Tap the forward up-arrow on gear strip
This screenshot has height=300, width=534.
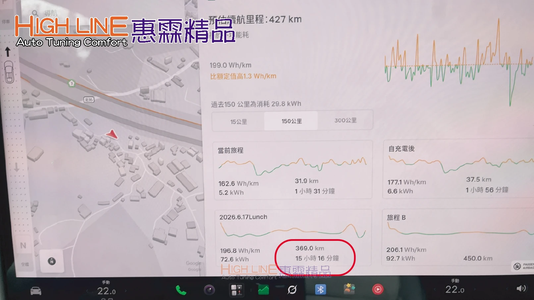pos(8,52)
